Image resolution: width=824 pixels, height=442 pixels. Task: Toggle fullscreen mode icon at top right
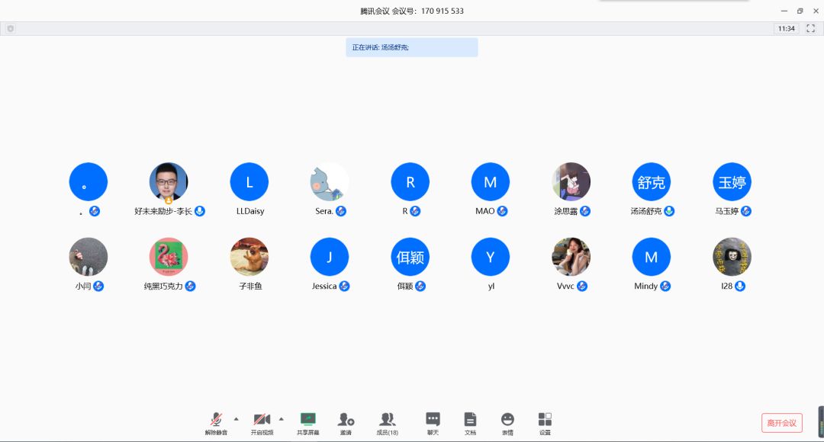coord(811,28)
